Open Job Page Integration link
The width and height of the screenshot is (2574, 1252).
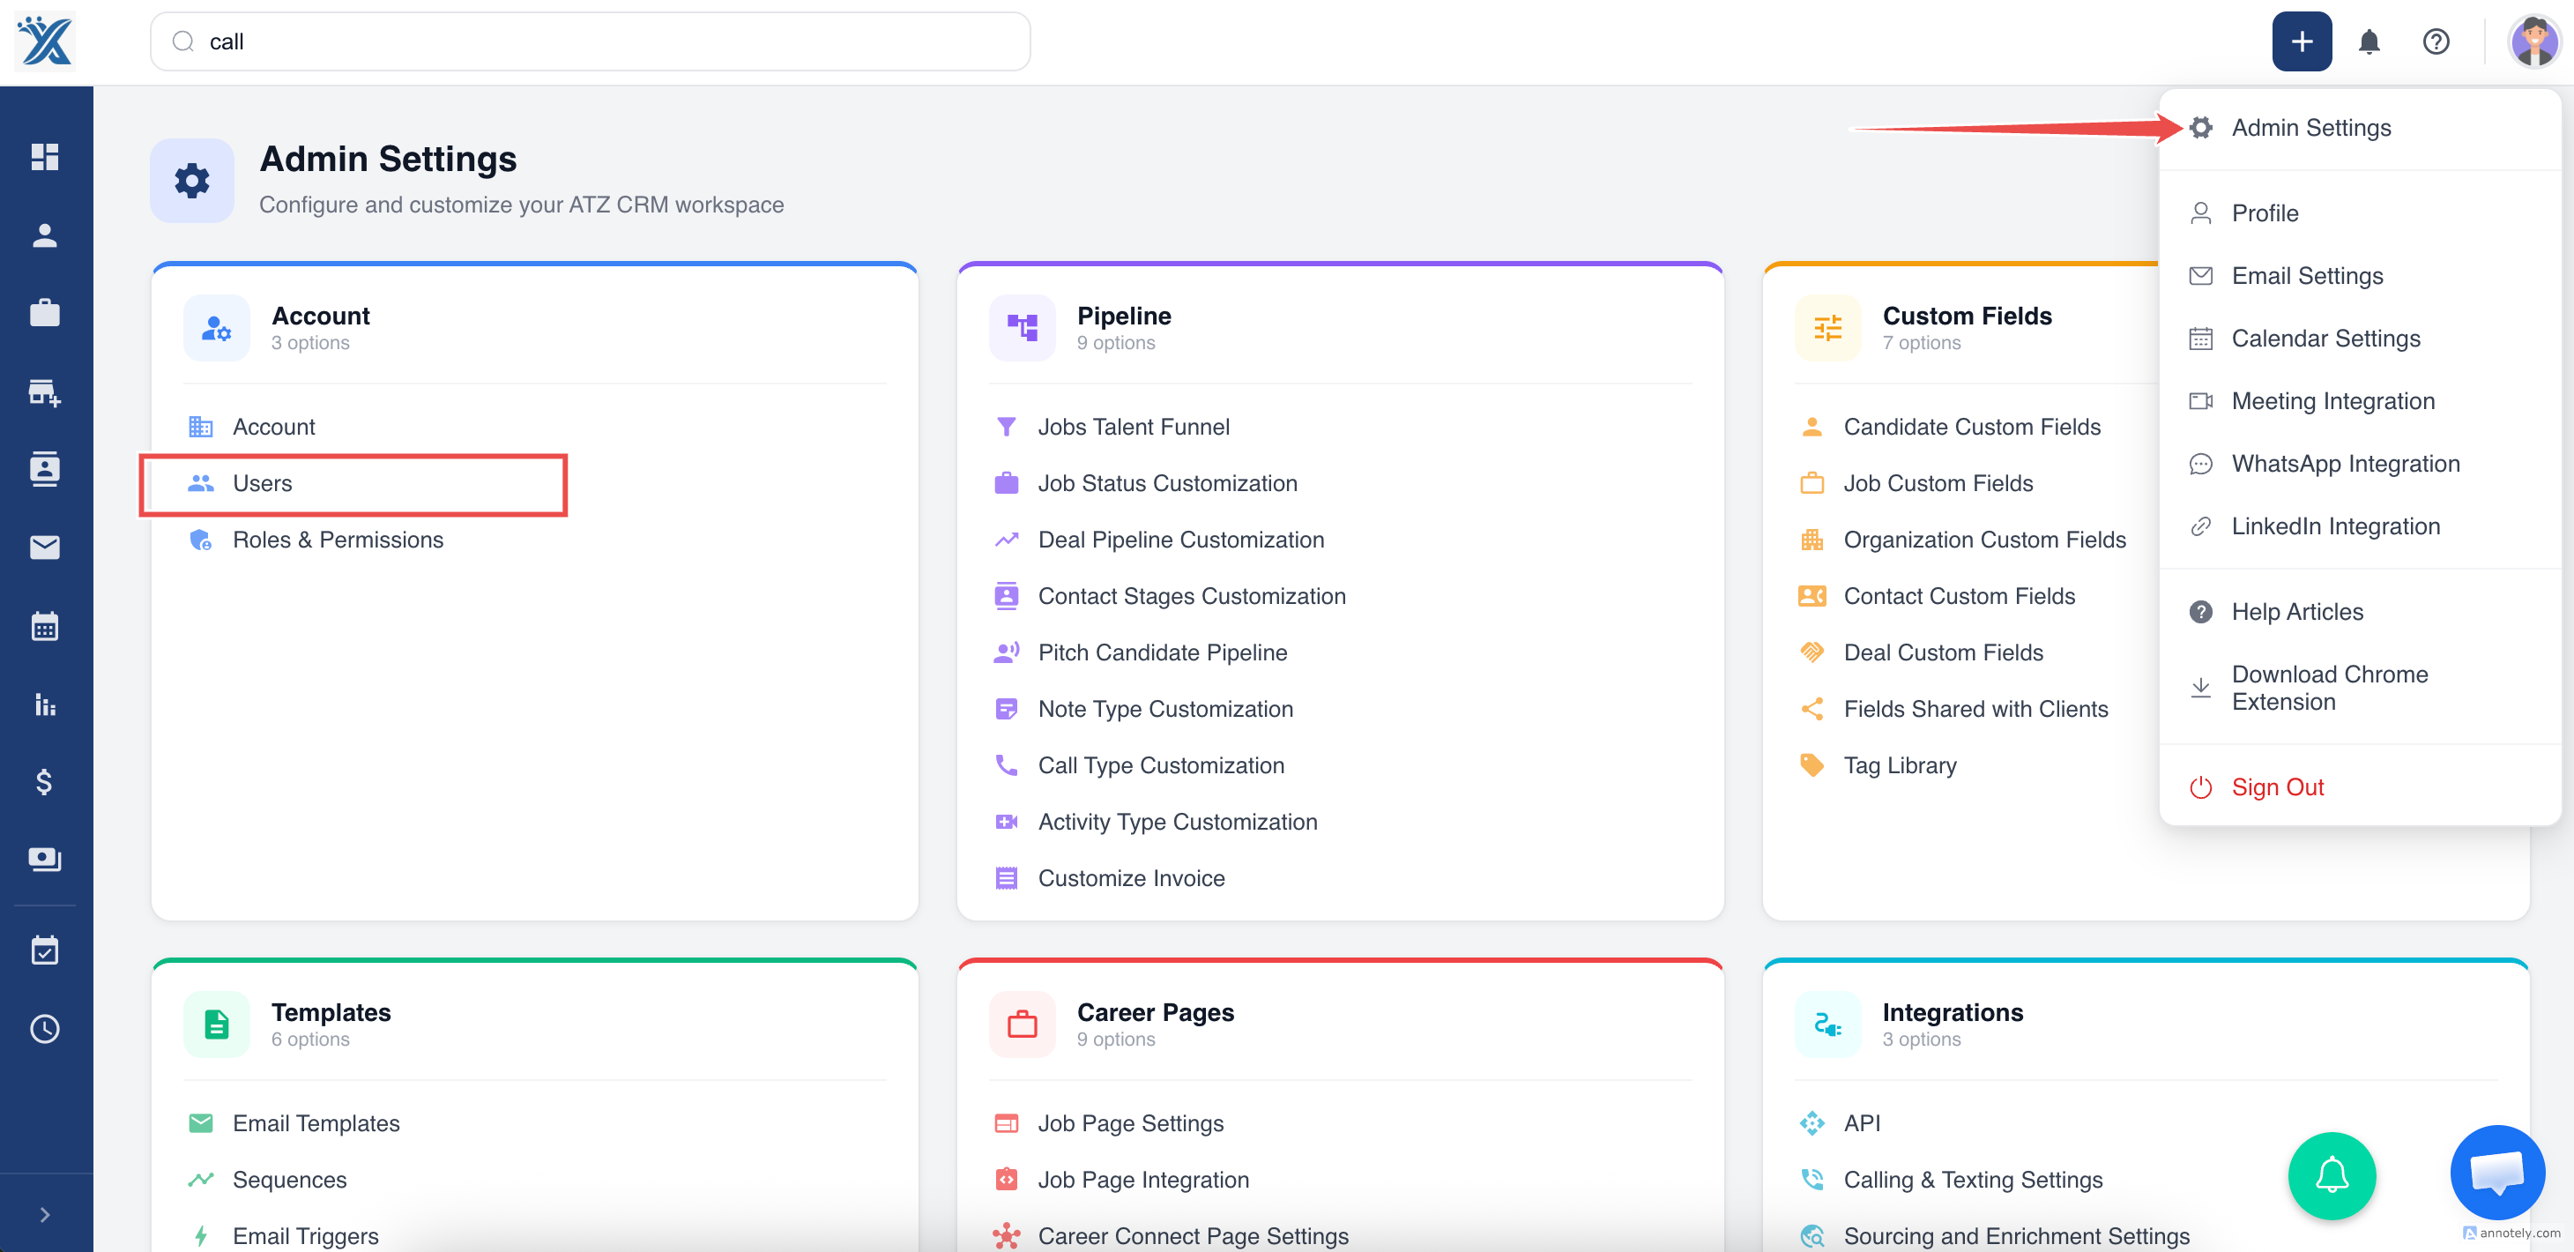pos(1143,1180)
